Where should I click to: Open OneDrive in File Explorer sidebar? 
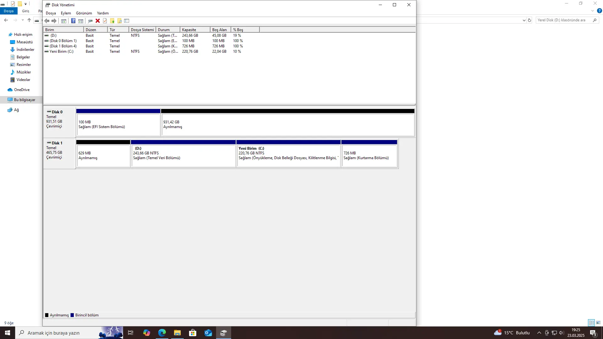tap(19, 90)
